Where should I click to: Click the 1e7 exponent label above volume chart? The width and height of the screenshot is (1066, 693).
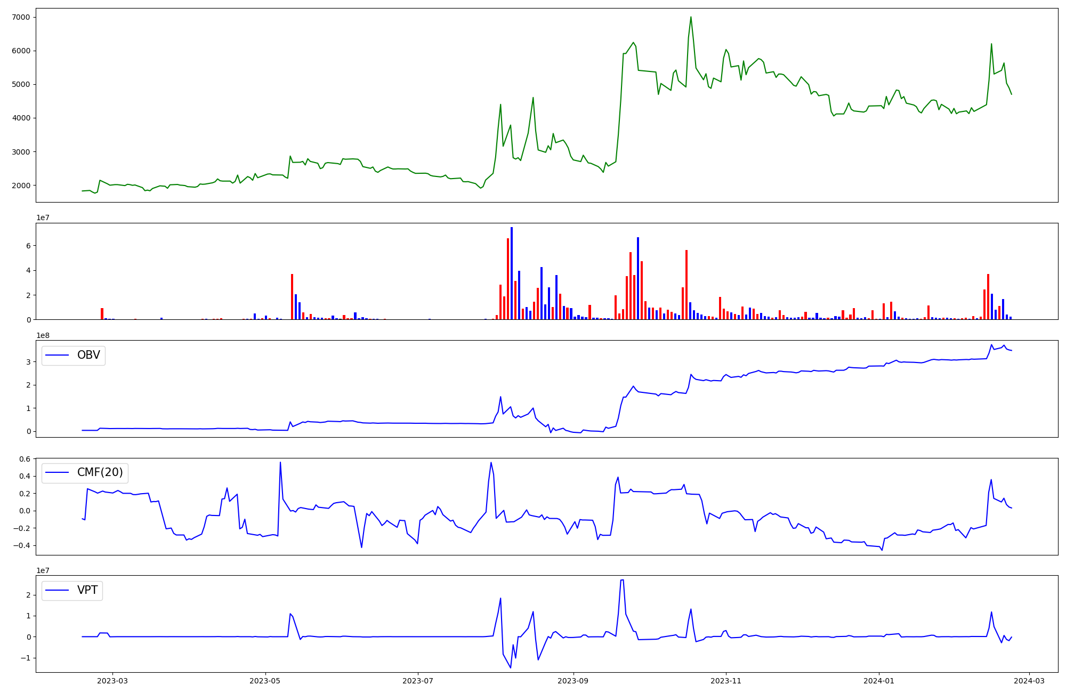click(x=43, y=218)
